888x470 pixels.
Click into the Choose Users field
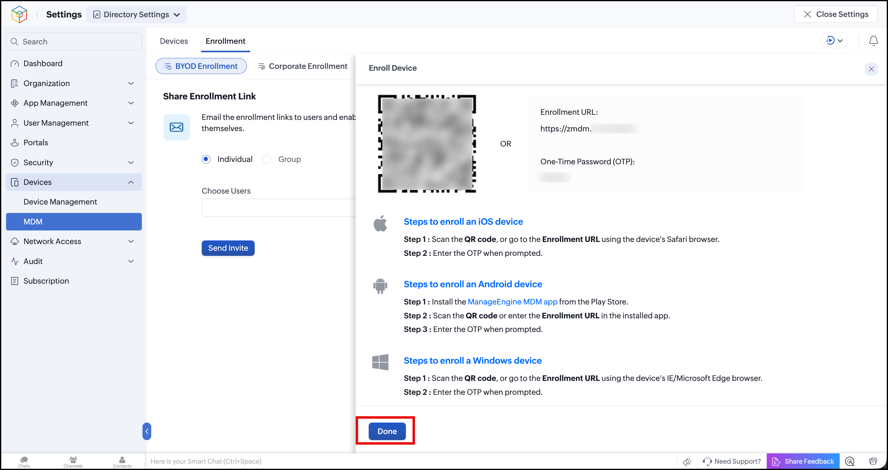[x=279, y=208]
